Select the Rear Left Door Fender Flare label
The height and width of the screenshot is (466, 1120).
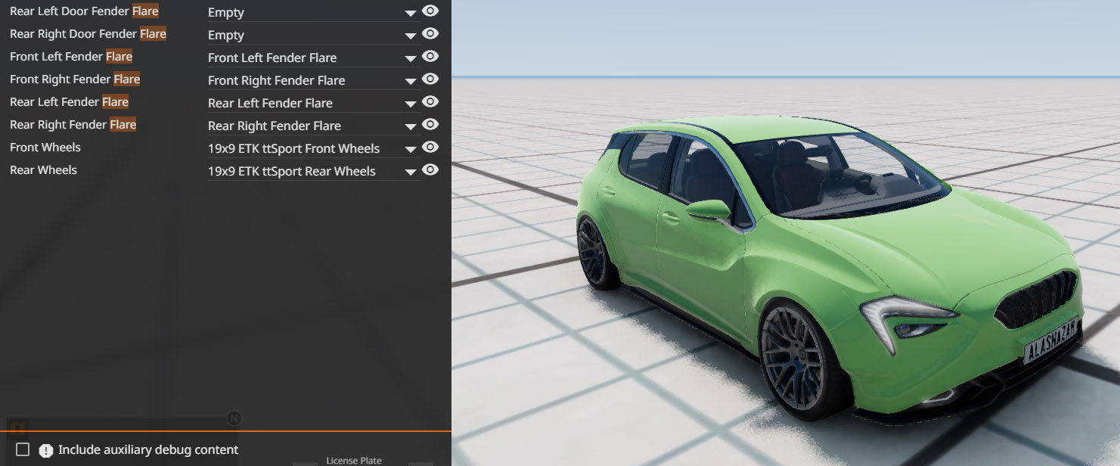(x=84, y=11)
